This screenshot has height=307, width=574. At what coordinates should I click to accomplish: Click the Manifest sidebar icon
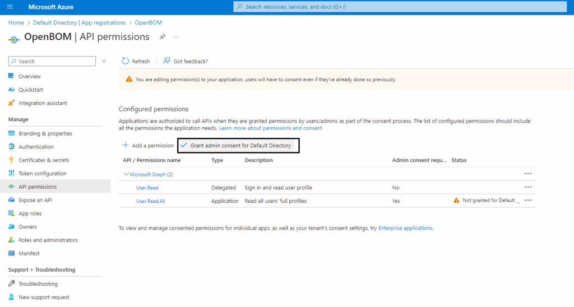click(x=11, y=253)
